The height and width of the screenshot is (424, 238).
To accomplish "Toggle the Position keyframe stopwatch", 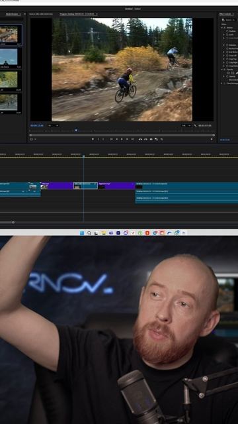I will 227,31.
